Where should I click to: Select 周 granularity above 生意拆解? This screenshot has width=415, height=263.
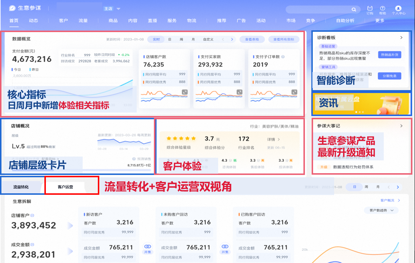tap(366, 187)
